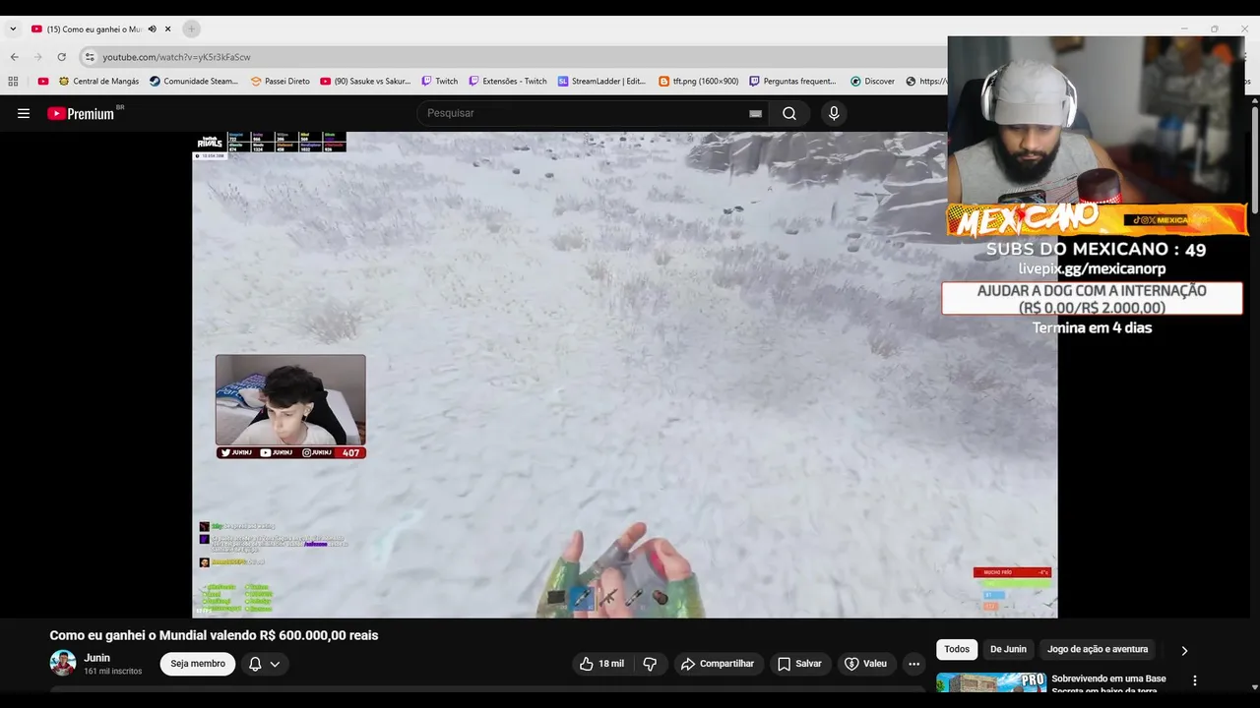
Task: Open the Discover bookmark
Action: (x=873, y=82)
